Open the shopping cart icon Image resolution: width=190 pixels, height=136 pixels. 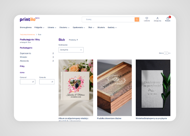tap(168, 18)
